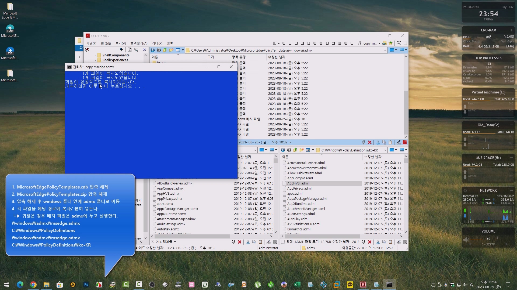Image resolution: width=517 pixels, height=290 pixels.
Task: Go back in the bottom-right ko-KR pane
Action: click(283, 150)
